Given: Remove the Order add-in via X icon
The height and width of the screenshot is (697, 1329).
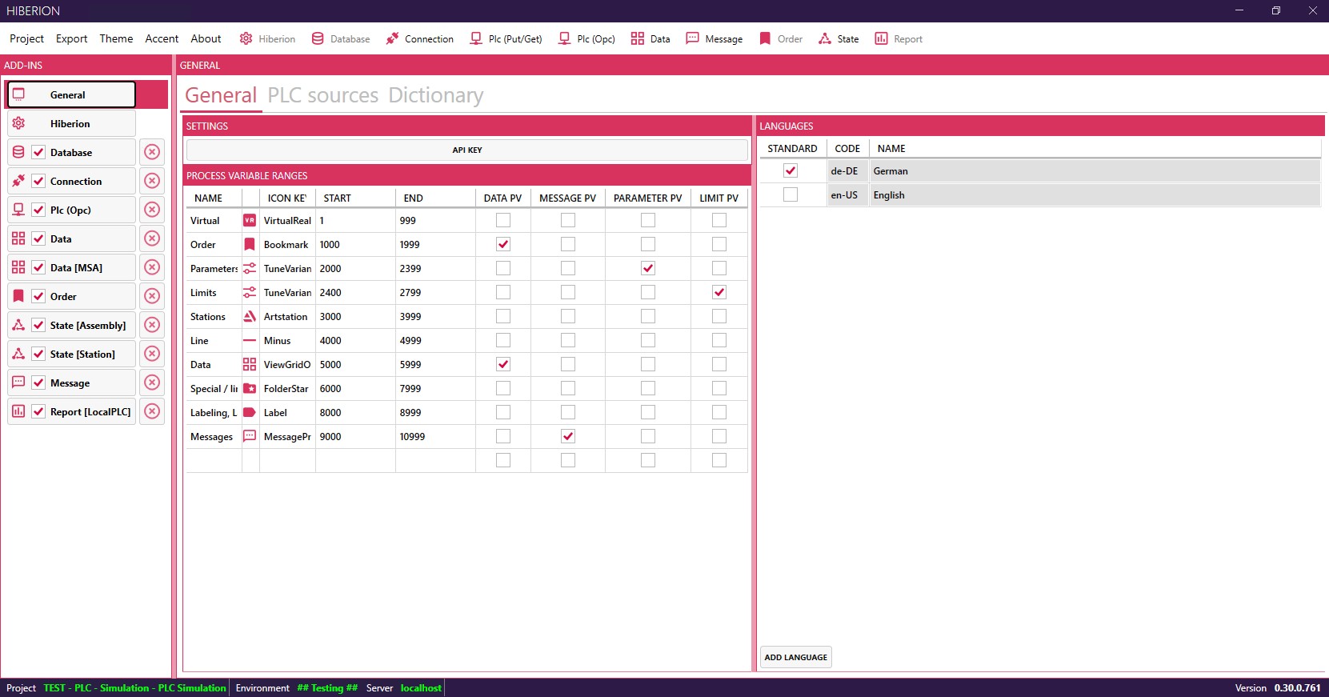Looking at the screenshot, I should pos(152,296).
